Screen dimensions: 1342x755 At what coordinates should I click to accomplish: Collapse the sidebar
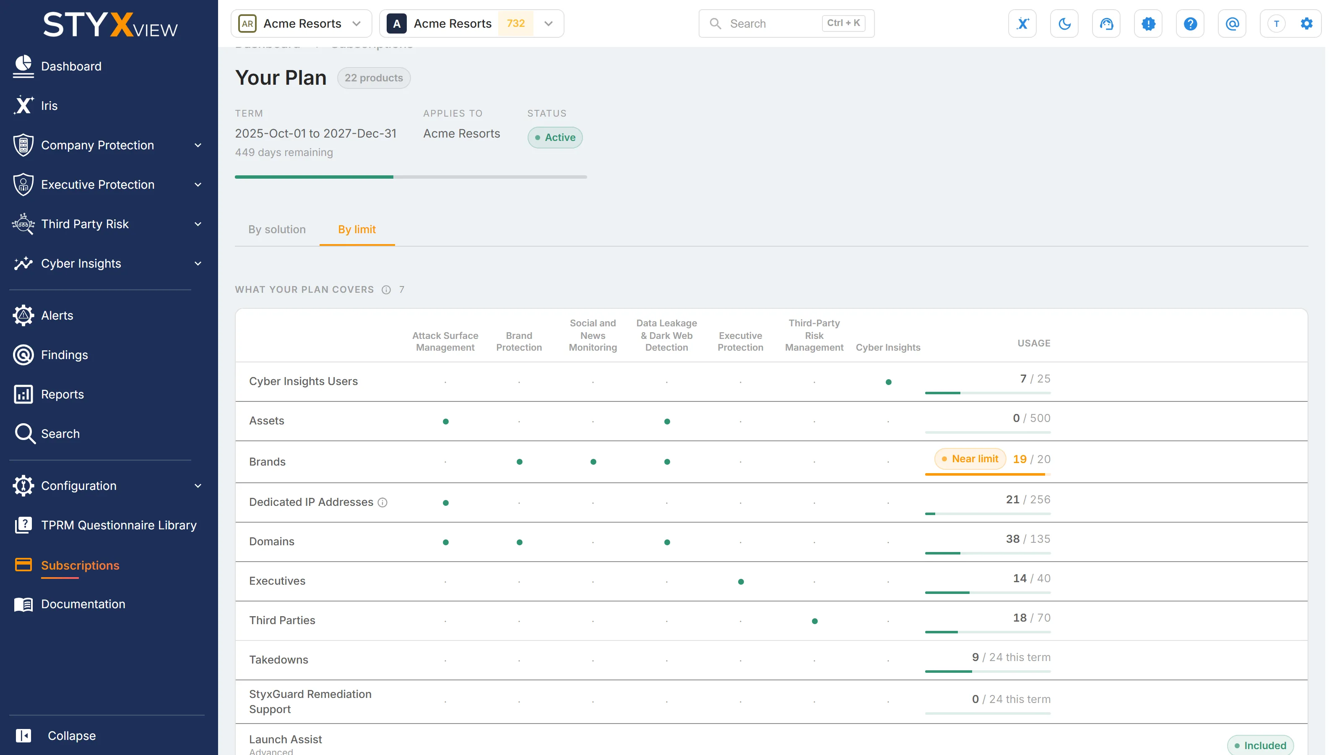(x=56, y=736)
